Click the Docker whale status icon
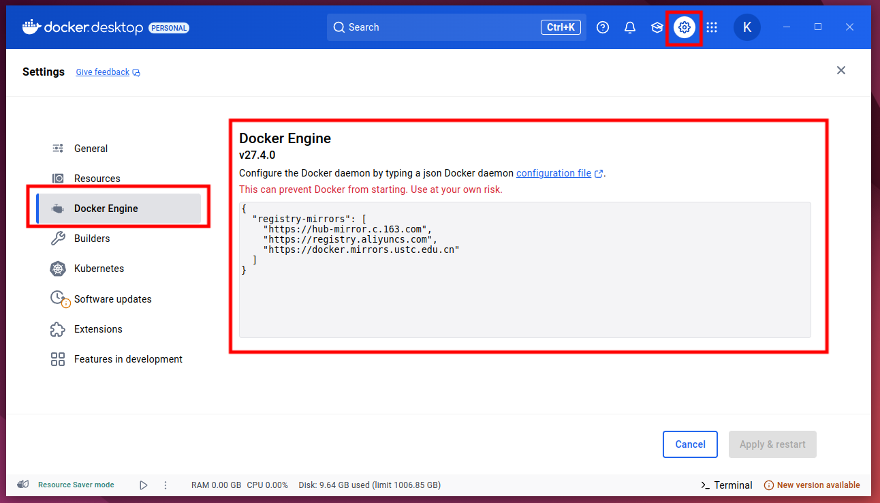 tap(23, 485)
